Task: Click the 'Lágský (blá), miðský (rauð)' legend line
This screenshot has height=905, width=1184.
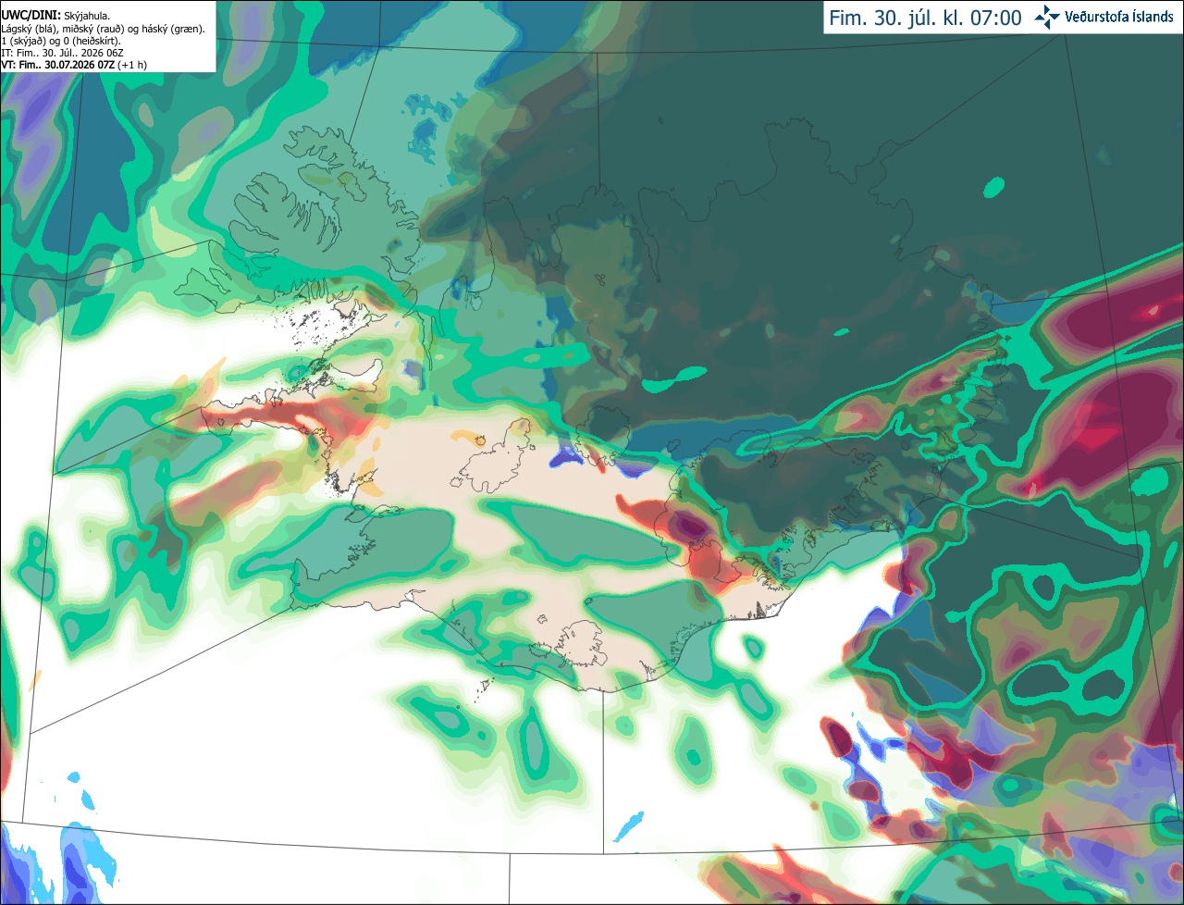Action: [x=103, y=29]
